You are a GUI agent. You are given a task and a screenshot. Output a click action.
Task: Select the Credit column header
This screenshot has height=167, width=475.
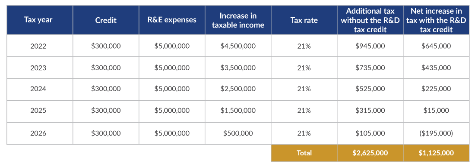106,20
